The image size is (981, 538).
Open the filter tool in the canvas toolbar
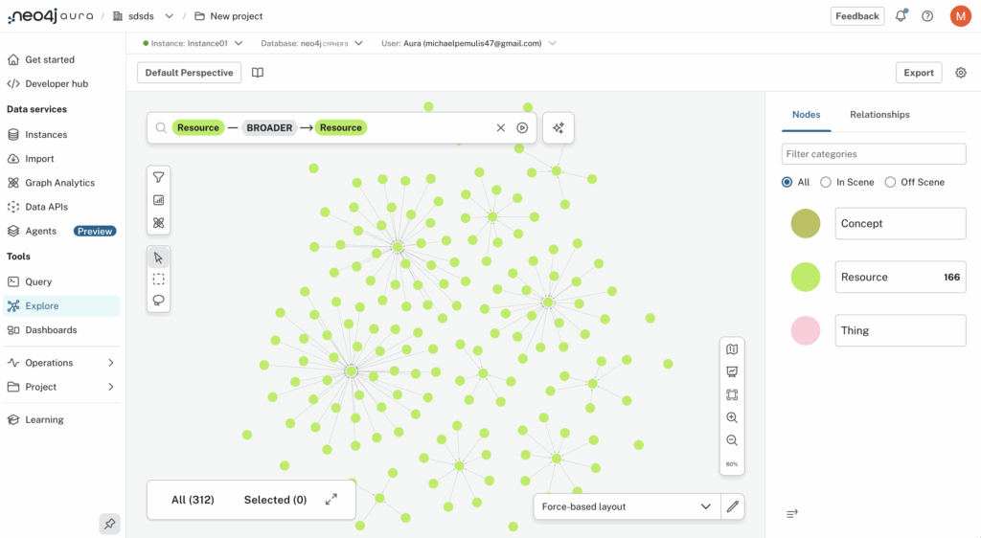coord(159,177)
